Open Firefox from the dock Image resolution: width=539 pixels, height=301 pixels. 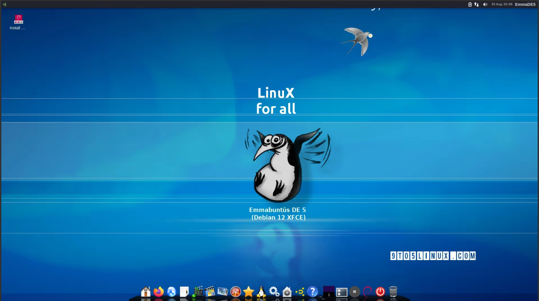click(158, 292)
